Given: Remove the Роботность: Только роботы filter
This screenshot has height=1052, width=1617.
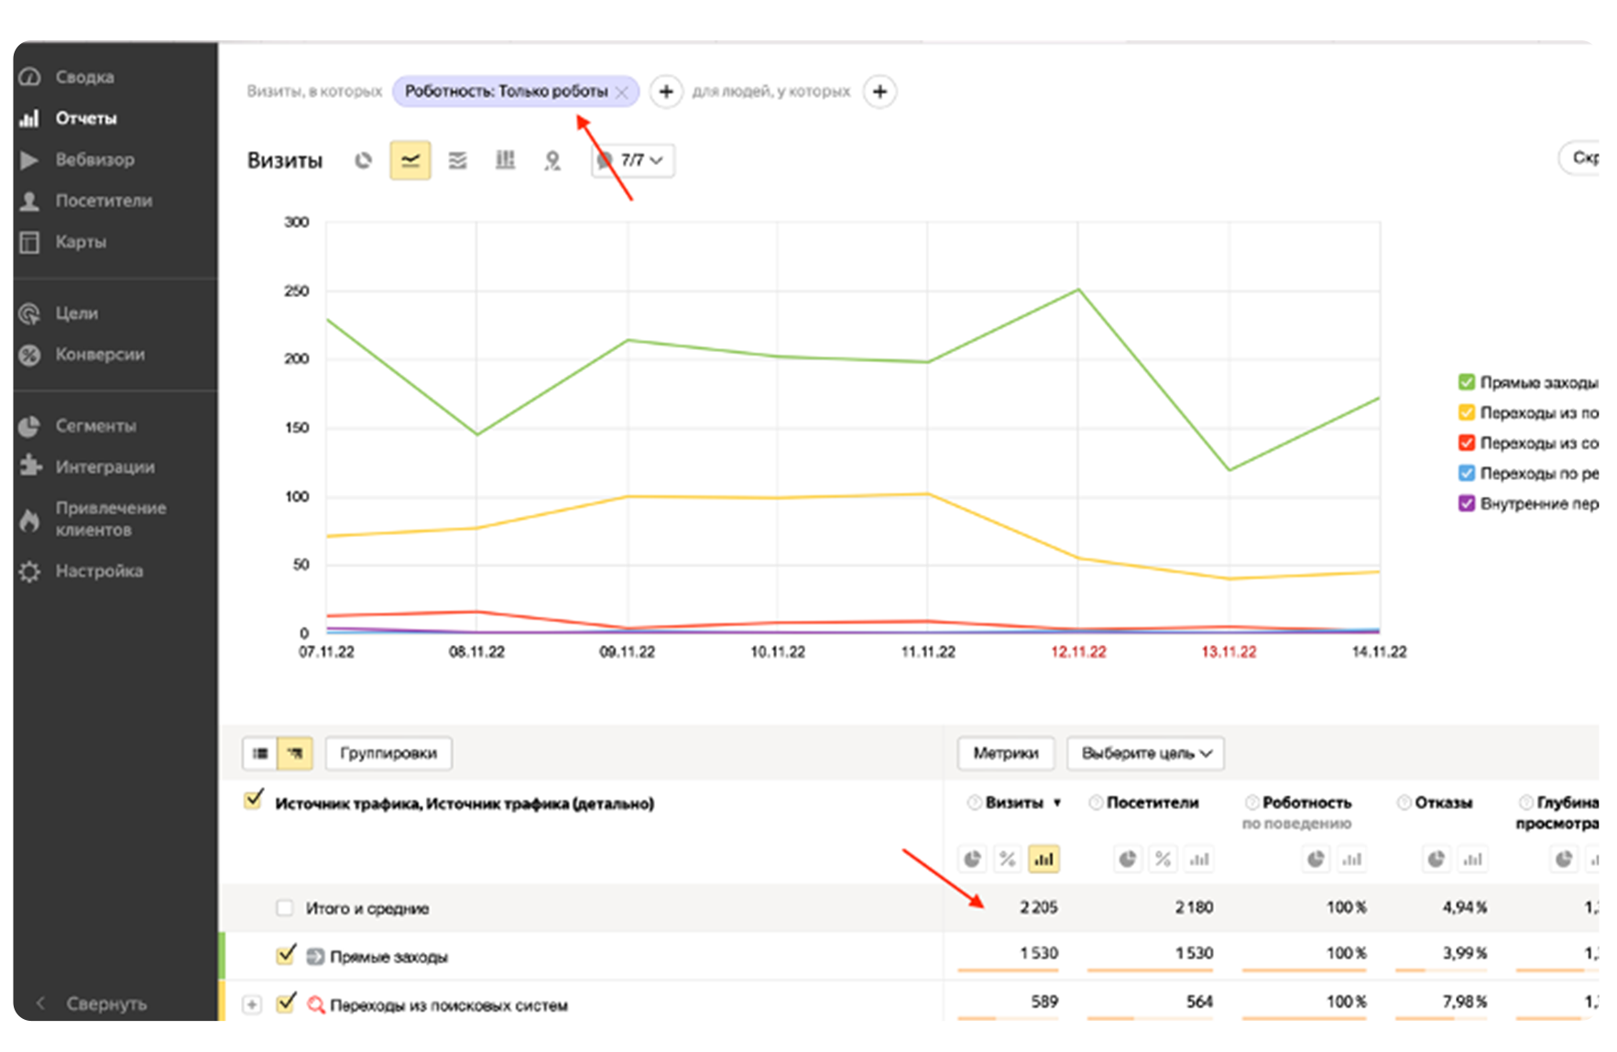Looking at the screenshot, I should pyautogui.click(x=622, y=92).
